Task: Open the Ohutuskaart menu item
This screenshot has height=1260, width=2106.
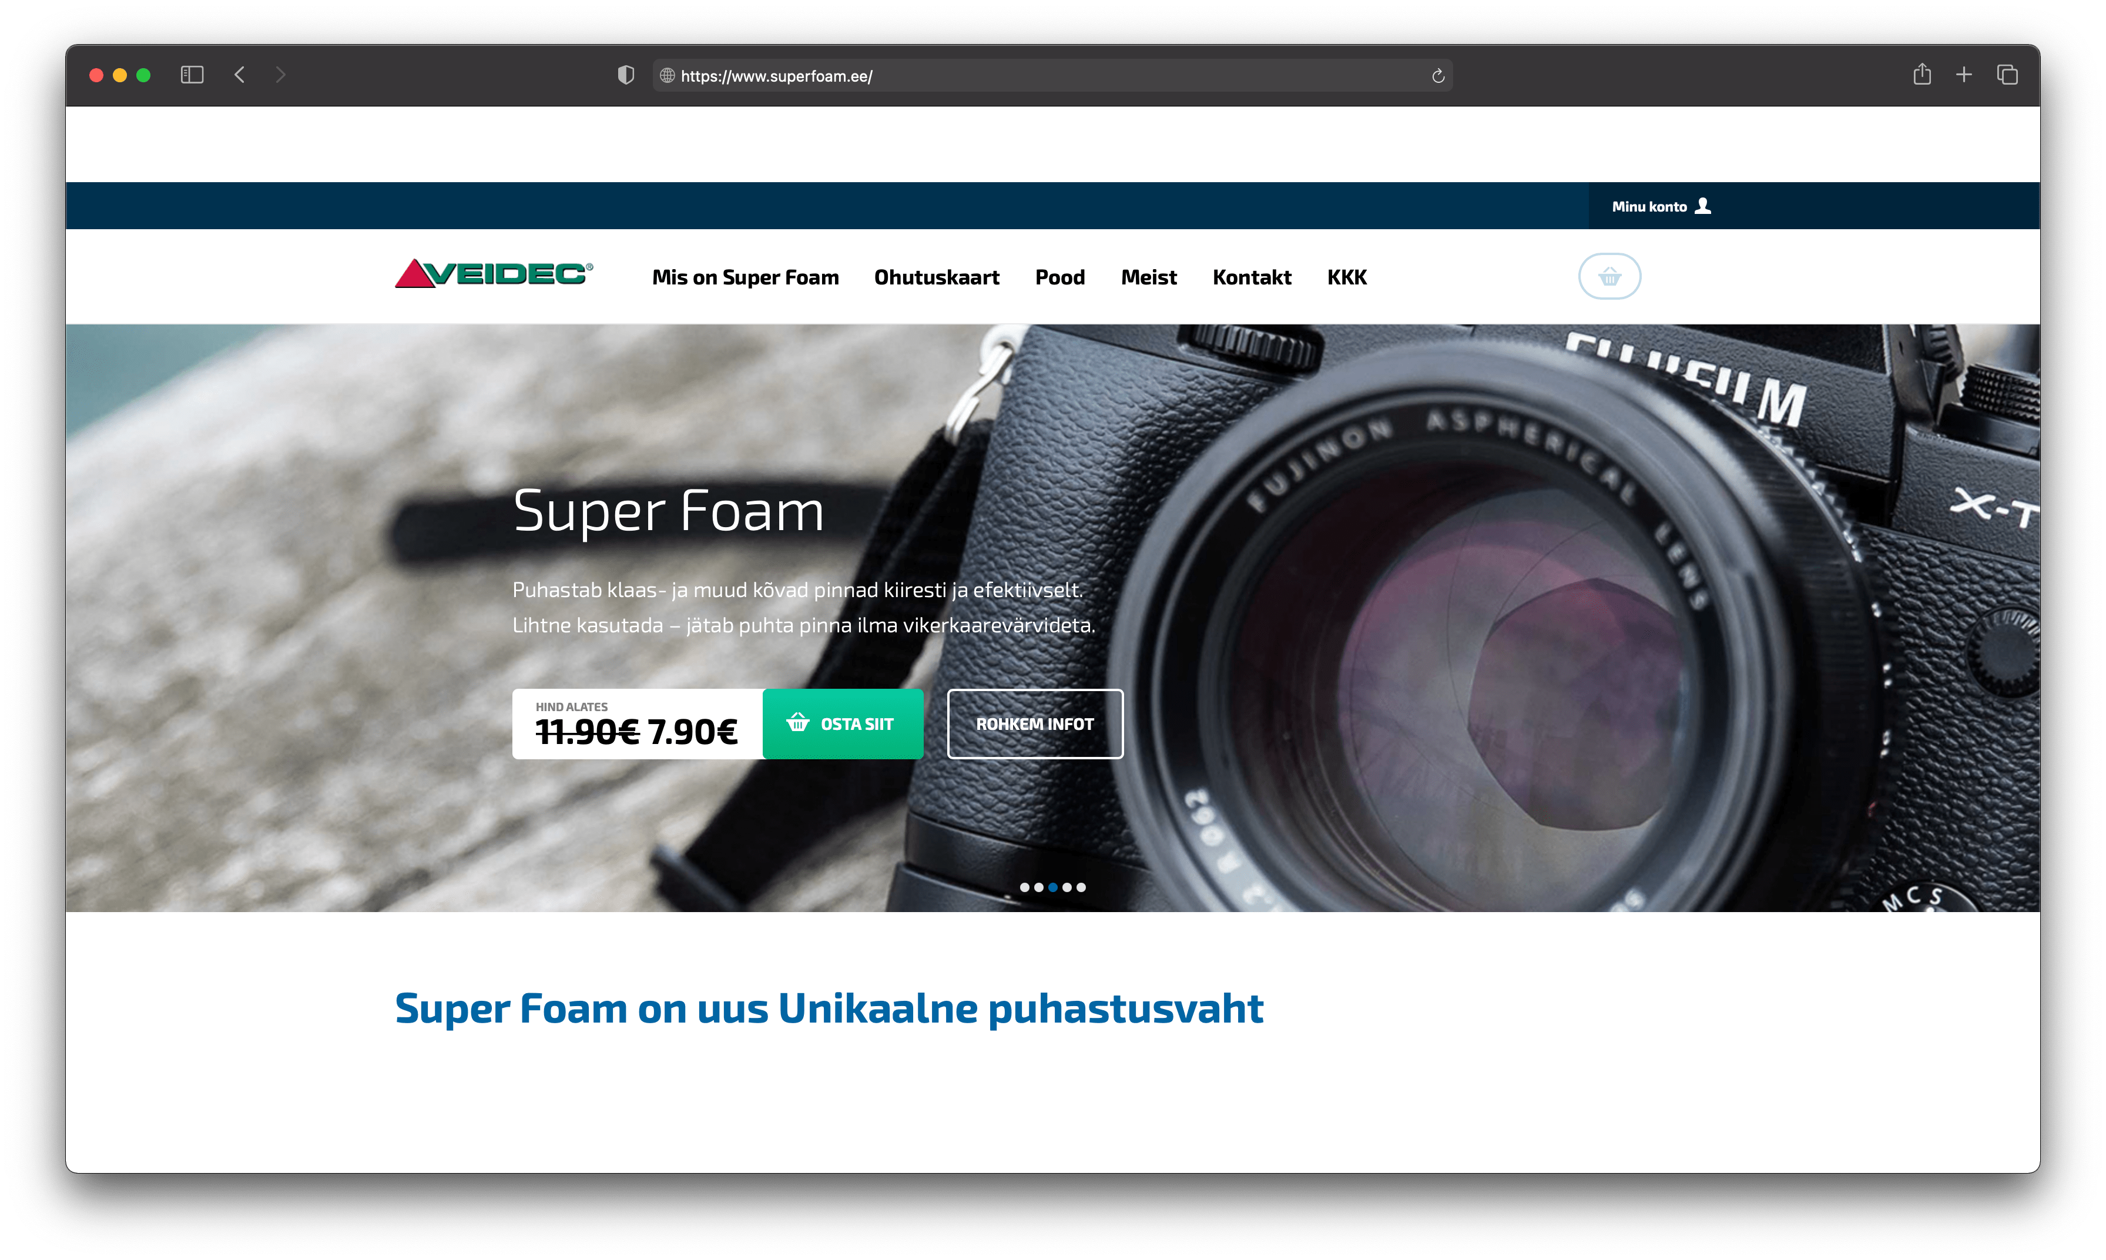Action: pyautogui.click(x=936, y=277)
